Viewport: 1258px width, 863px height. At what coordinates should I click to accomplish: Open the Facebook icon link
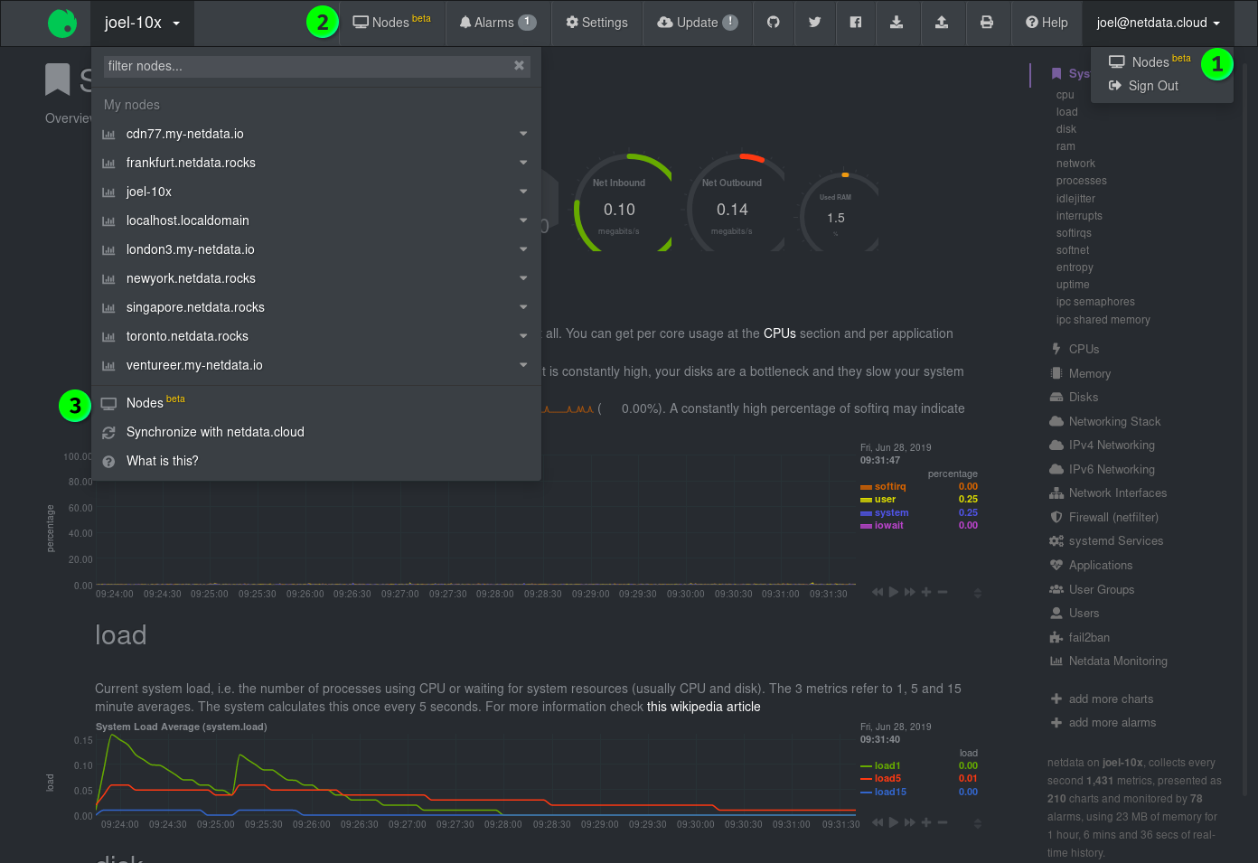pos(855,23)
